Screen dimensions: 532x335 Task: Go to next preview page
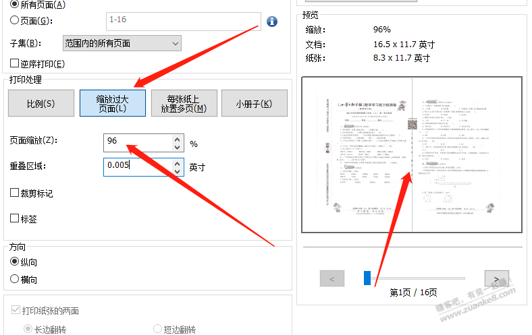click(496, 278)
